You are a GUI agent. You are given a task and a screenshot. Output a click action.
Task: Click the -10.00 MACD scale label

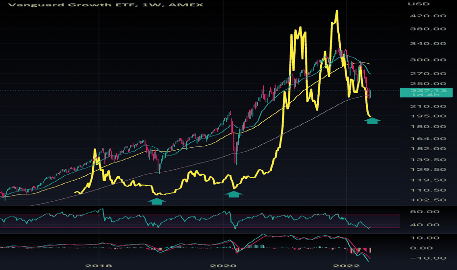pyautogui.click(x=428, y=258)
